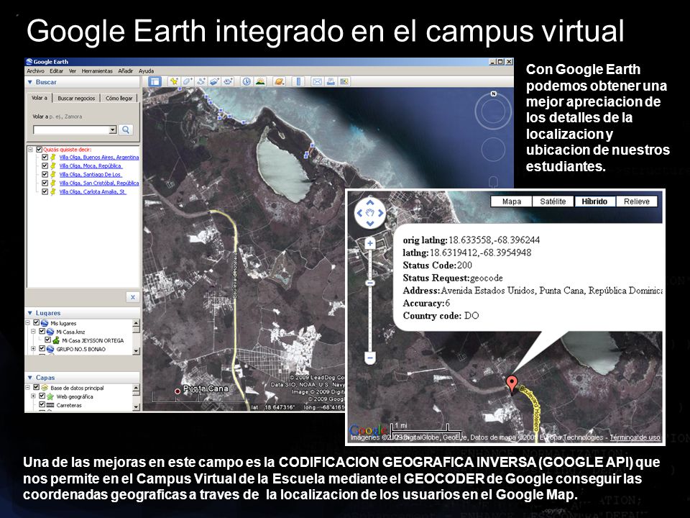Open Villa Olga, Buenos Aires, Argentina link

click(x=99, y=158)
